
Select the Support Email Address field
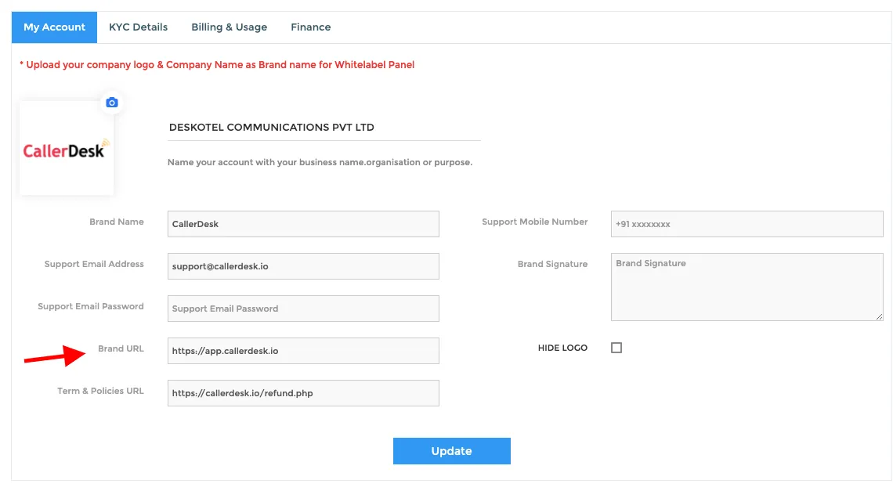point(303,266)
